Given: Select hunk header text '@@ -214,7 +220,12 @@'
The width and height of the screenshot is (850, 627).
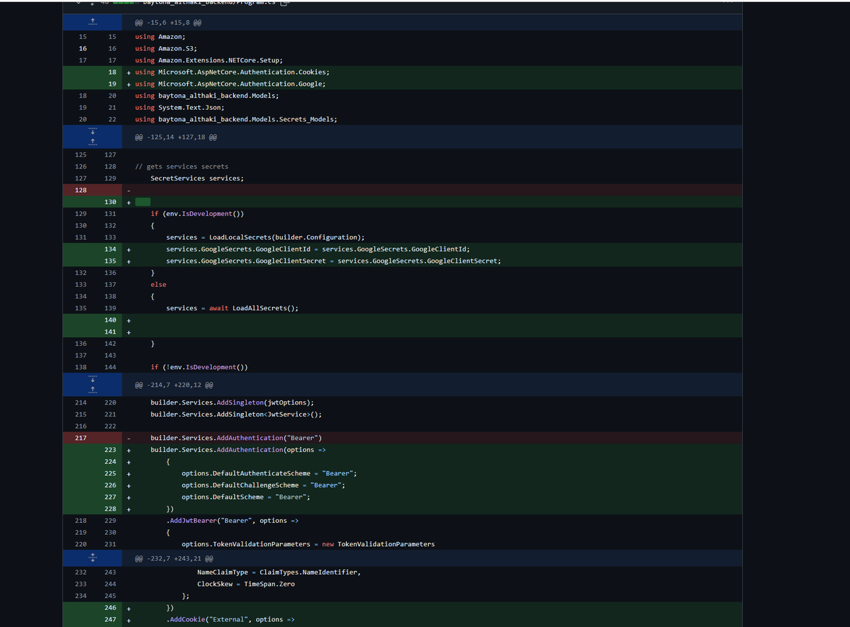Looking at the screenshot, I should click(174, 385).
